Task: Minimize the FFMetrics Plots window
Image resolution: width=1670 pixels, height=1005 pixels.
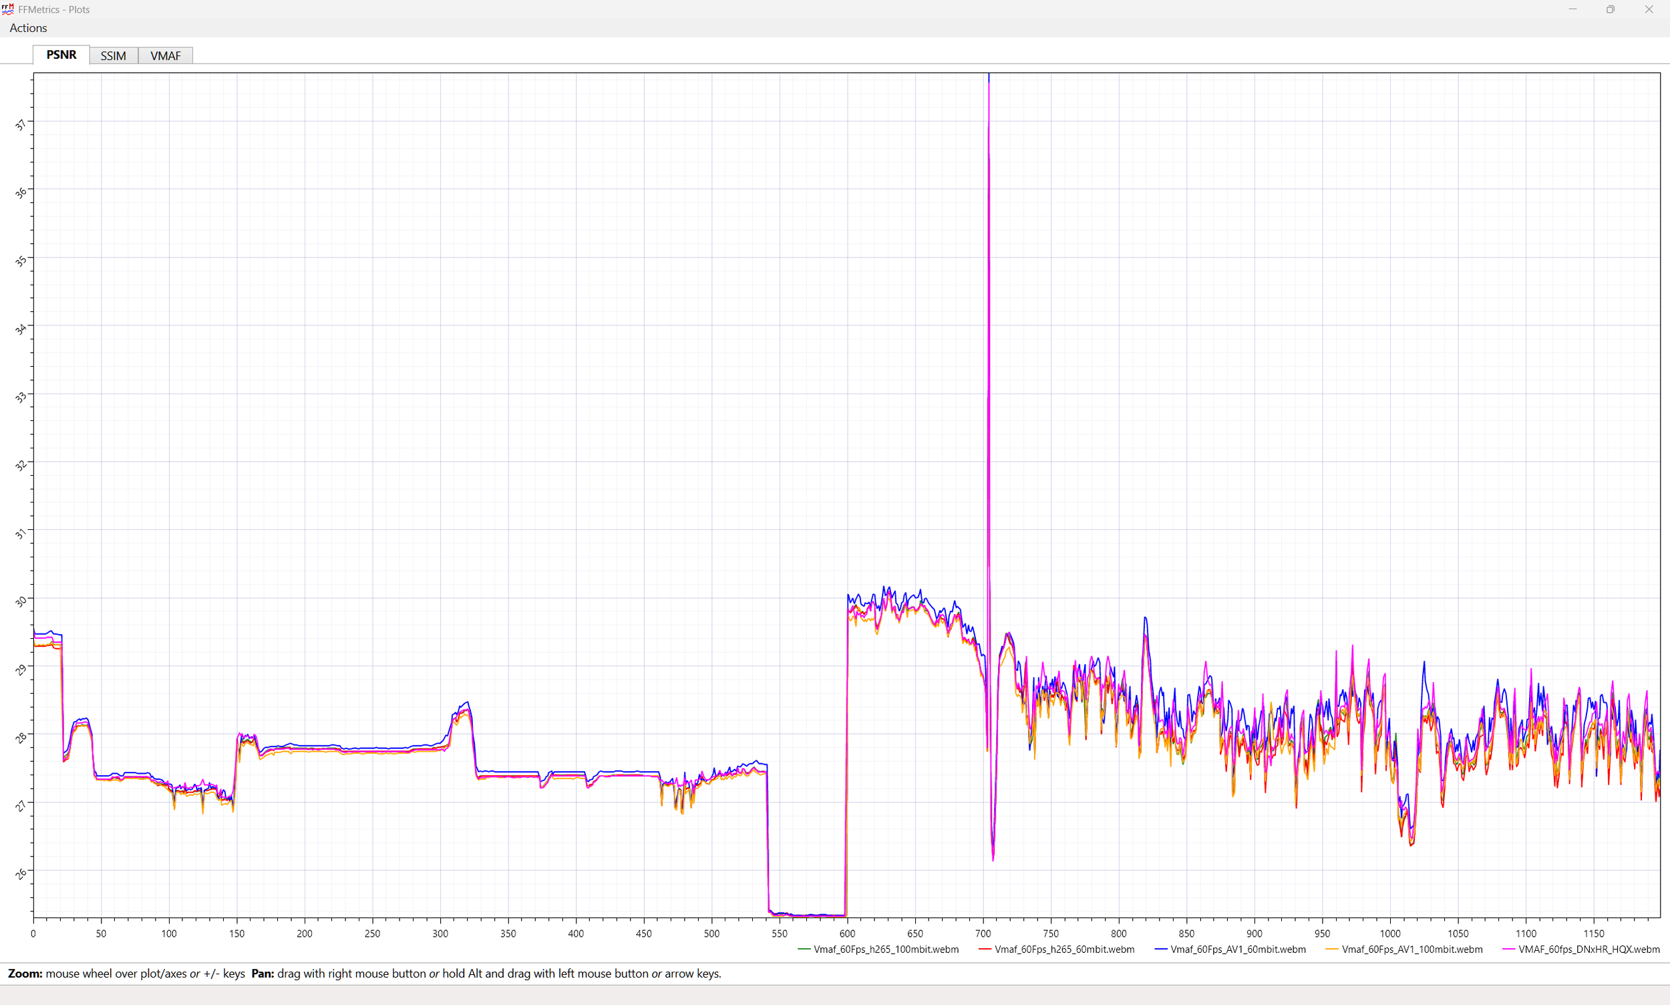Action: pyautogui.click(x=1572, y=9)
